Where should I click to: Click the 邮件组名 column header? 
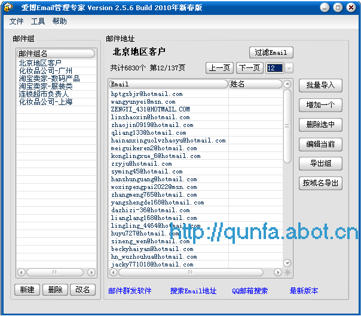56,54
